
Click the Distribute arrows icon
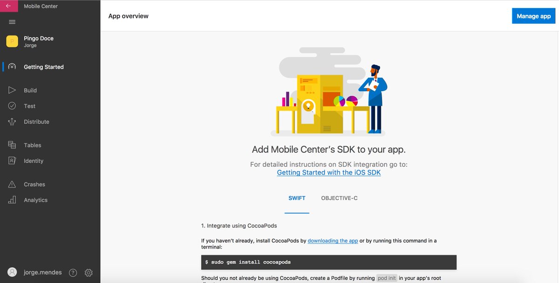[12, 122]
